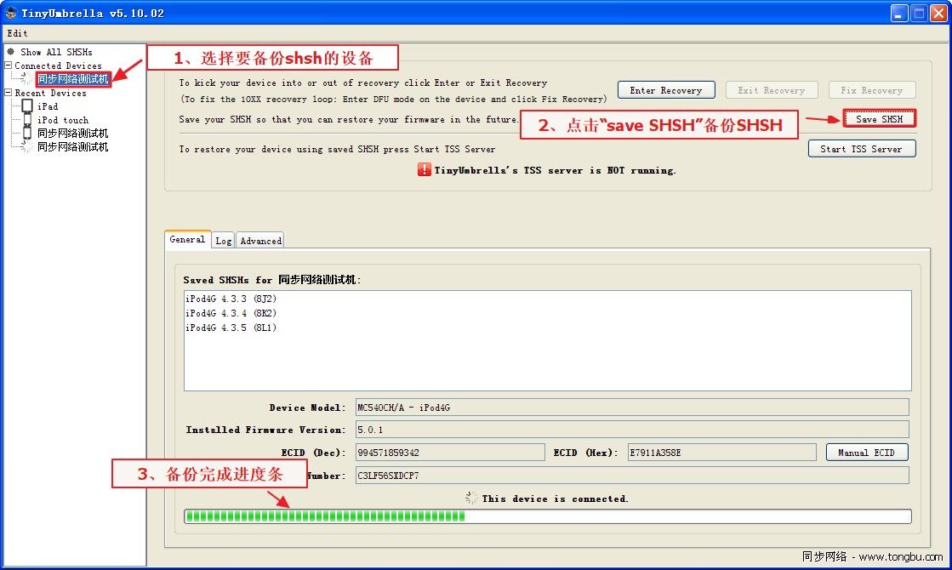952x570 pixels.
Task: Collapse the Connected Devices tree node
Action: click(9, 66)
